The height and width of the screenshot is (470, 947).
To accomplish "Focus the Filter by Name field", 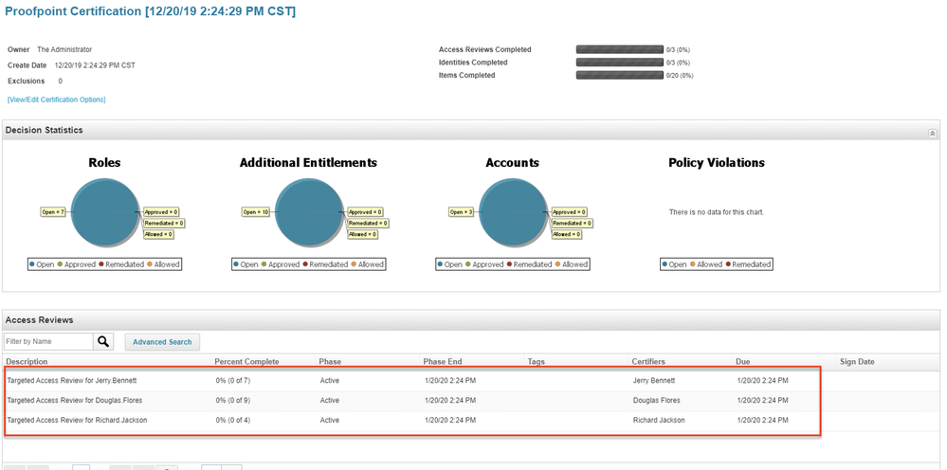I will [48, 341].
